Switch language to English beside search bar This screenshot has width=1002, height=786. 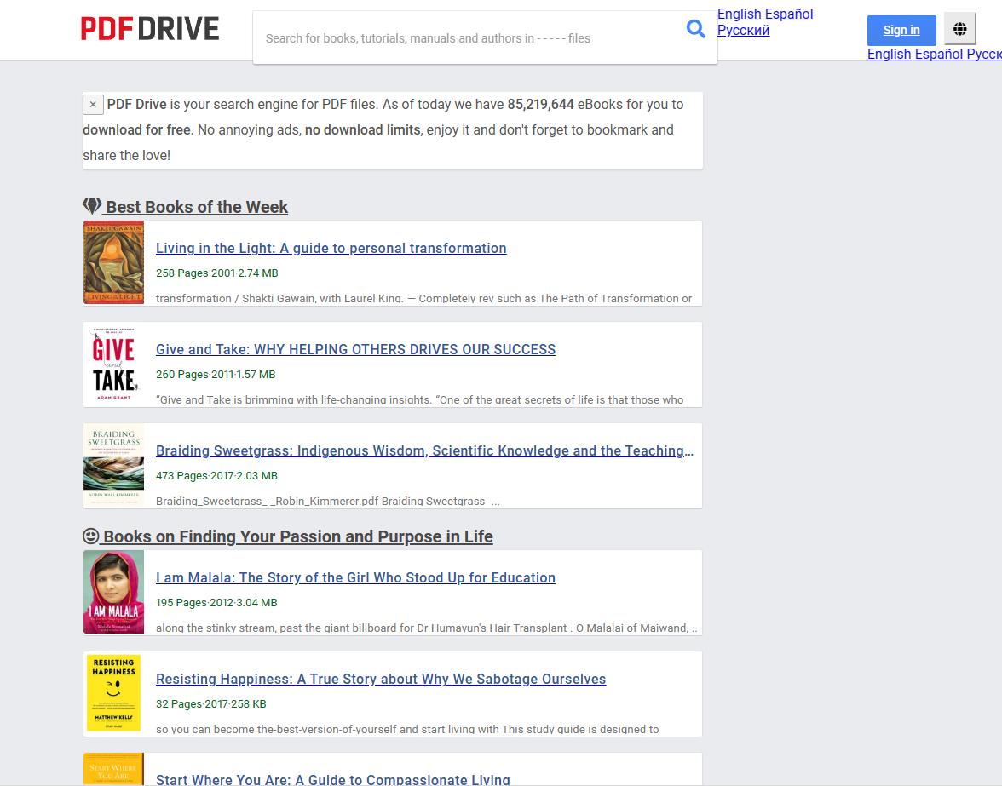click(x=739, y=14)
